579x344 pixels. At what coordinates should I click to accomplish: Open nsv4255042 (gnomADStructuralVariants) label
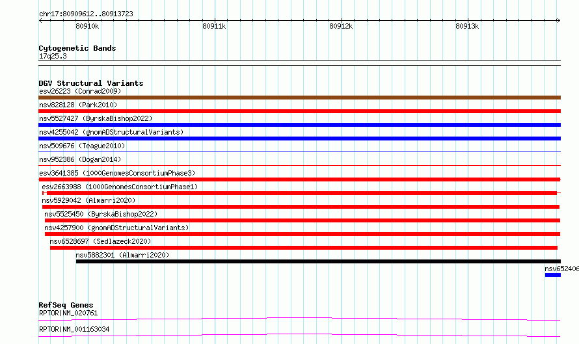[111, 132]
